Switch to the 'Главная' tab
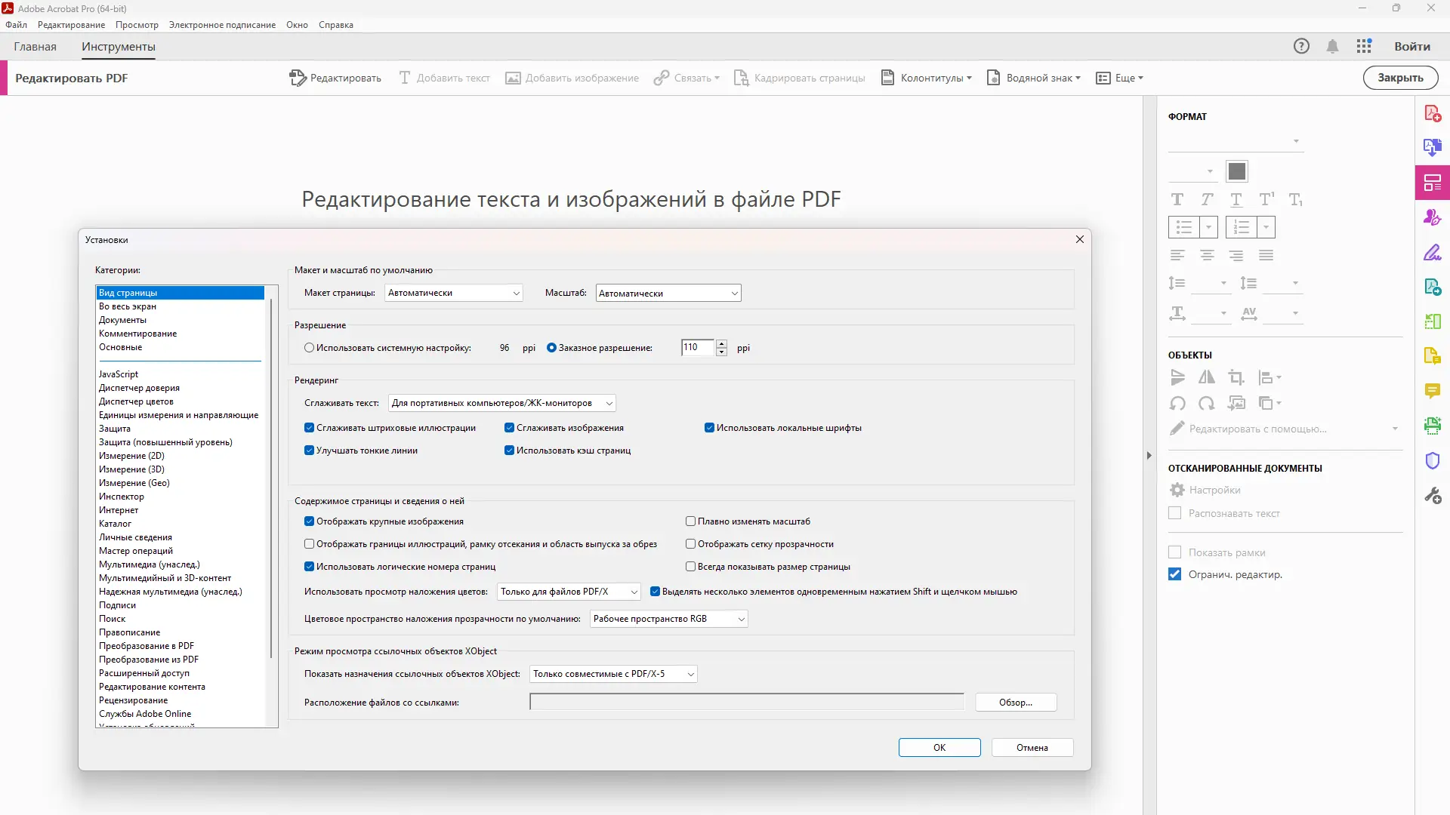 point(35,46)
